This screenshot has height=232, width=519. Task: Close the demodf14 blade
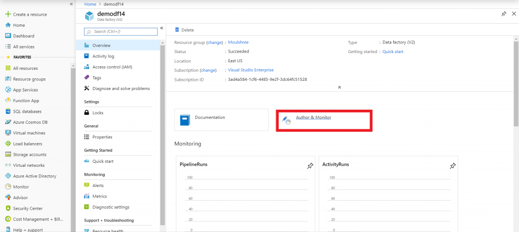click(x=514, y=14)
